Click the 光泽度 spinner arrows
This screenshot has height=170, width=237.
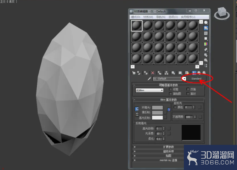(x=164, y=134)
